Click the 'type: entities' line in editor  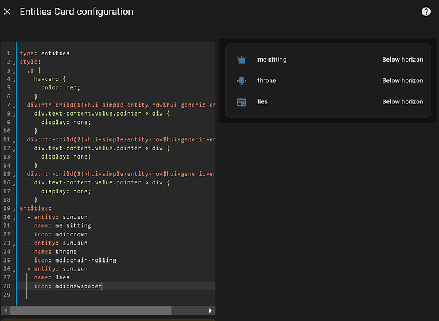[x=44, y=53]
